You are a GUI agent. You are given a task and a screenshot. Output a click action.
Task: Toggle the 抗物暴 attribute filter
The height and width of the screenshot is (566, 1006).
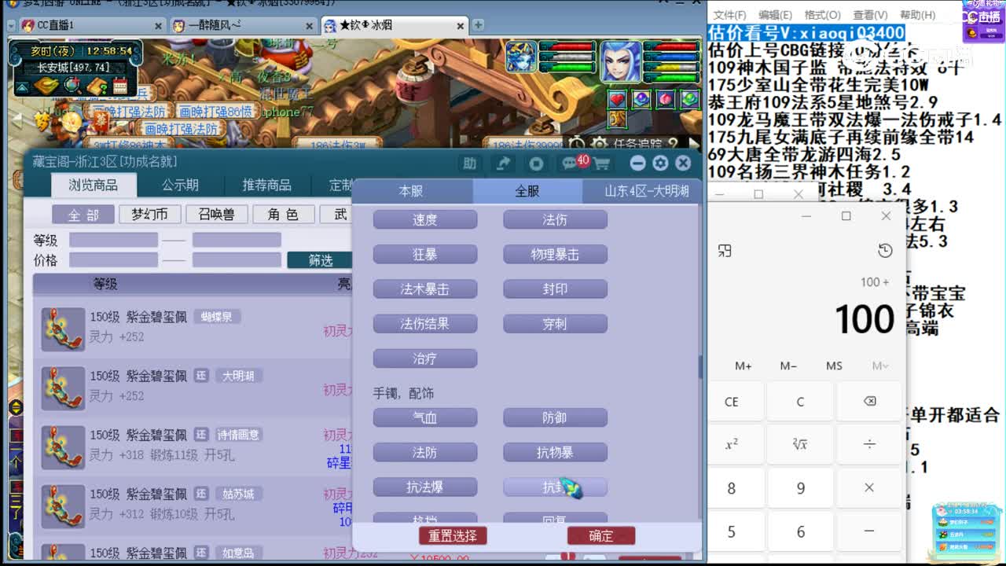pos(555,453)
